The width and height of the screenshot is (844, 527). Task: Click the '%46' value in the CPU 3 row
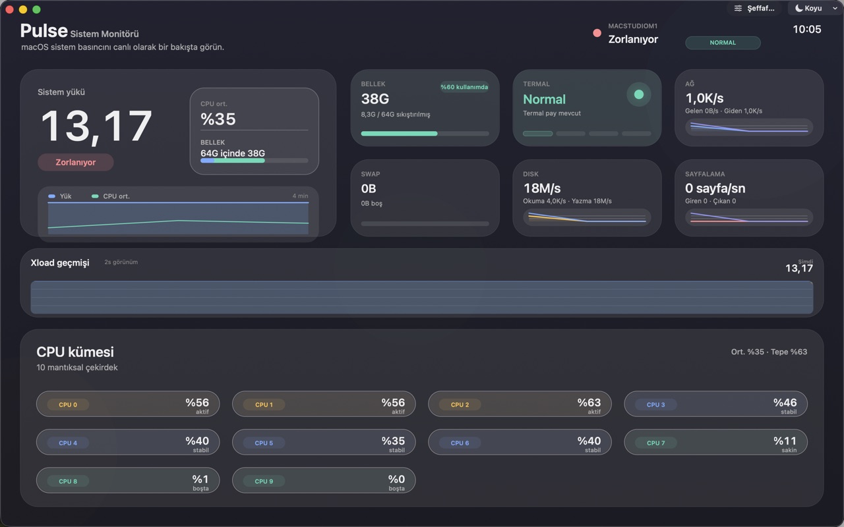point(785,402)
